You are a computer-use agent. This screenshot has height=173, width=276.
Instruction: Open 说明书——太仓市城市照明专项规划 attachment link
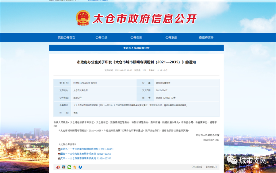87,149
